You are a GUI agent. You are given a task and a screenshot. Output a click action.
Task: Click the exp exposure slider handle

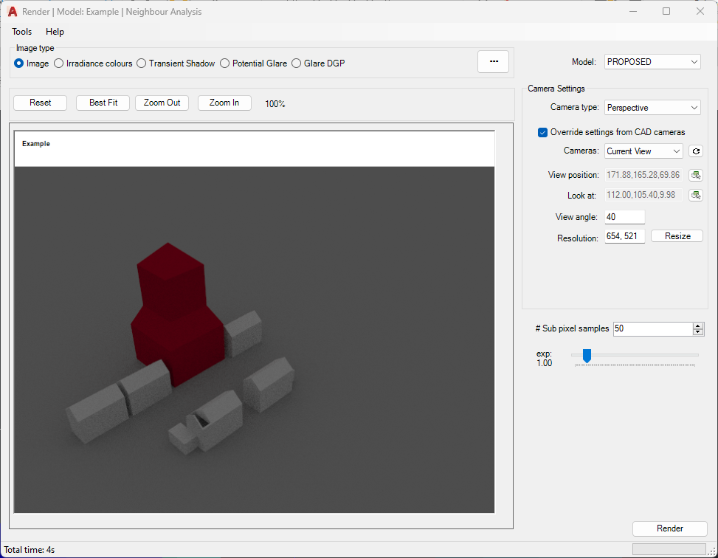tap(587, 356)
